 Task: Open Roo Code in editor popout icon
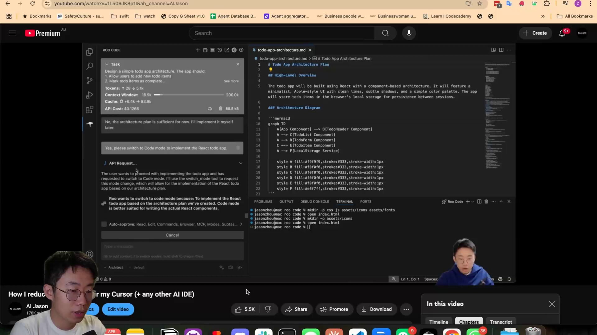[x=227, y=50]
